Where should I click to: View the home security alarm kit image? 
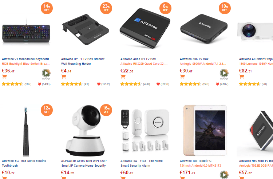click(145, 130)
